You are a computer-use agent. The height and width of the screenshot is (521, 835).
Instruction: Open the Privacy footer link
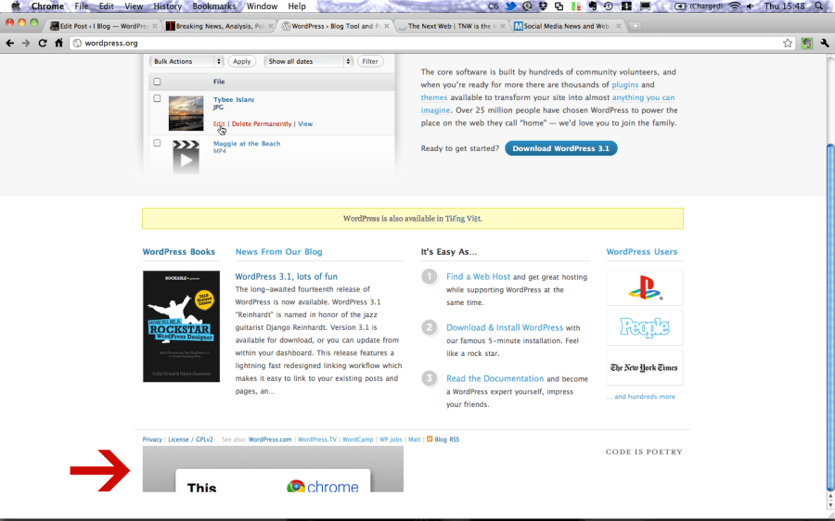tap(152, 439)
